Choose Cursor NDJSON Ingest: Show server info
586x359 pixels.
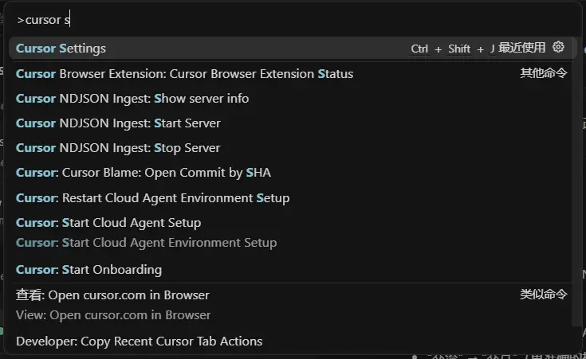(293, 99)
